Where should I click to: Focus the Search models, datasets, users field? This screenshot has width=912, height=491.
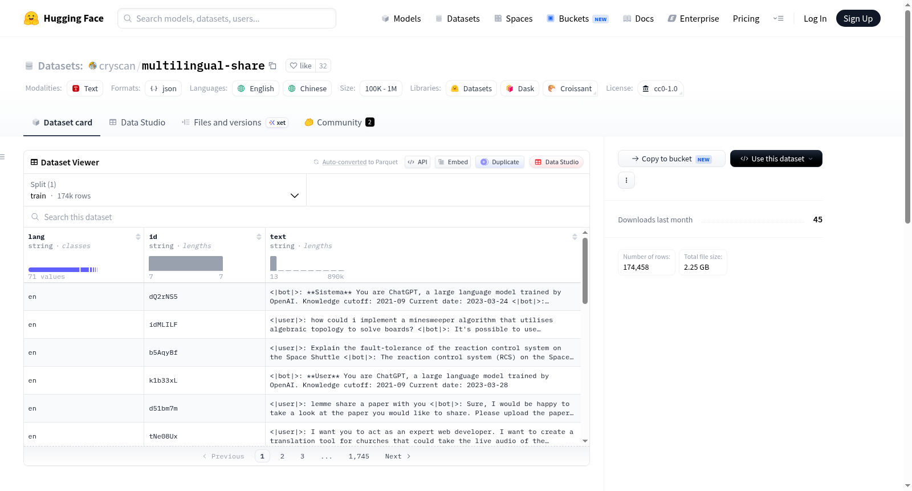coord(227,18)
